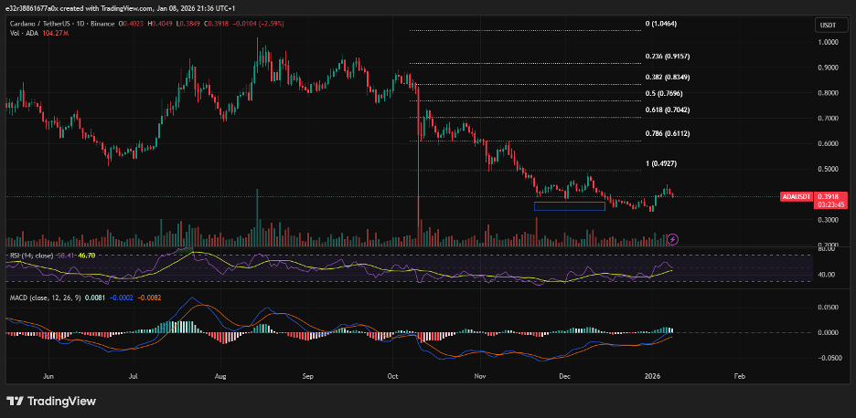This screenshot has height=418, width=856.
Task: Click the Aug label on time axis
Action: pyautogui.click(x=220, y=375)
